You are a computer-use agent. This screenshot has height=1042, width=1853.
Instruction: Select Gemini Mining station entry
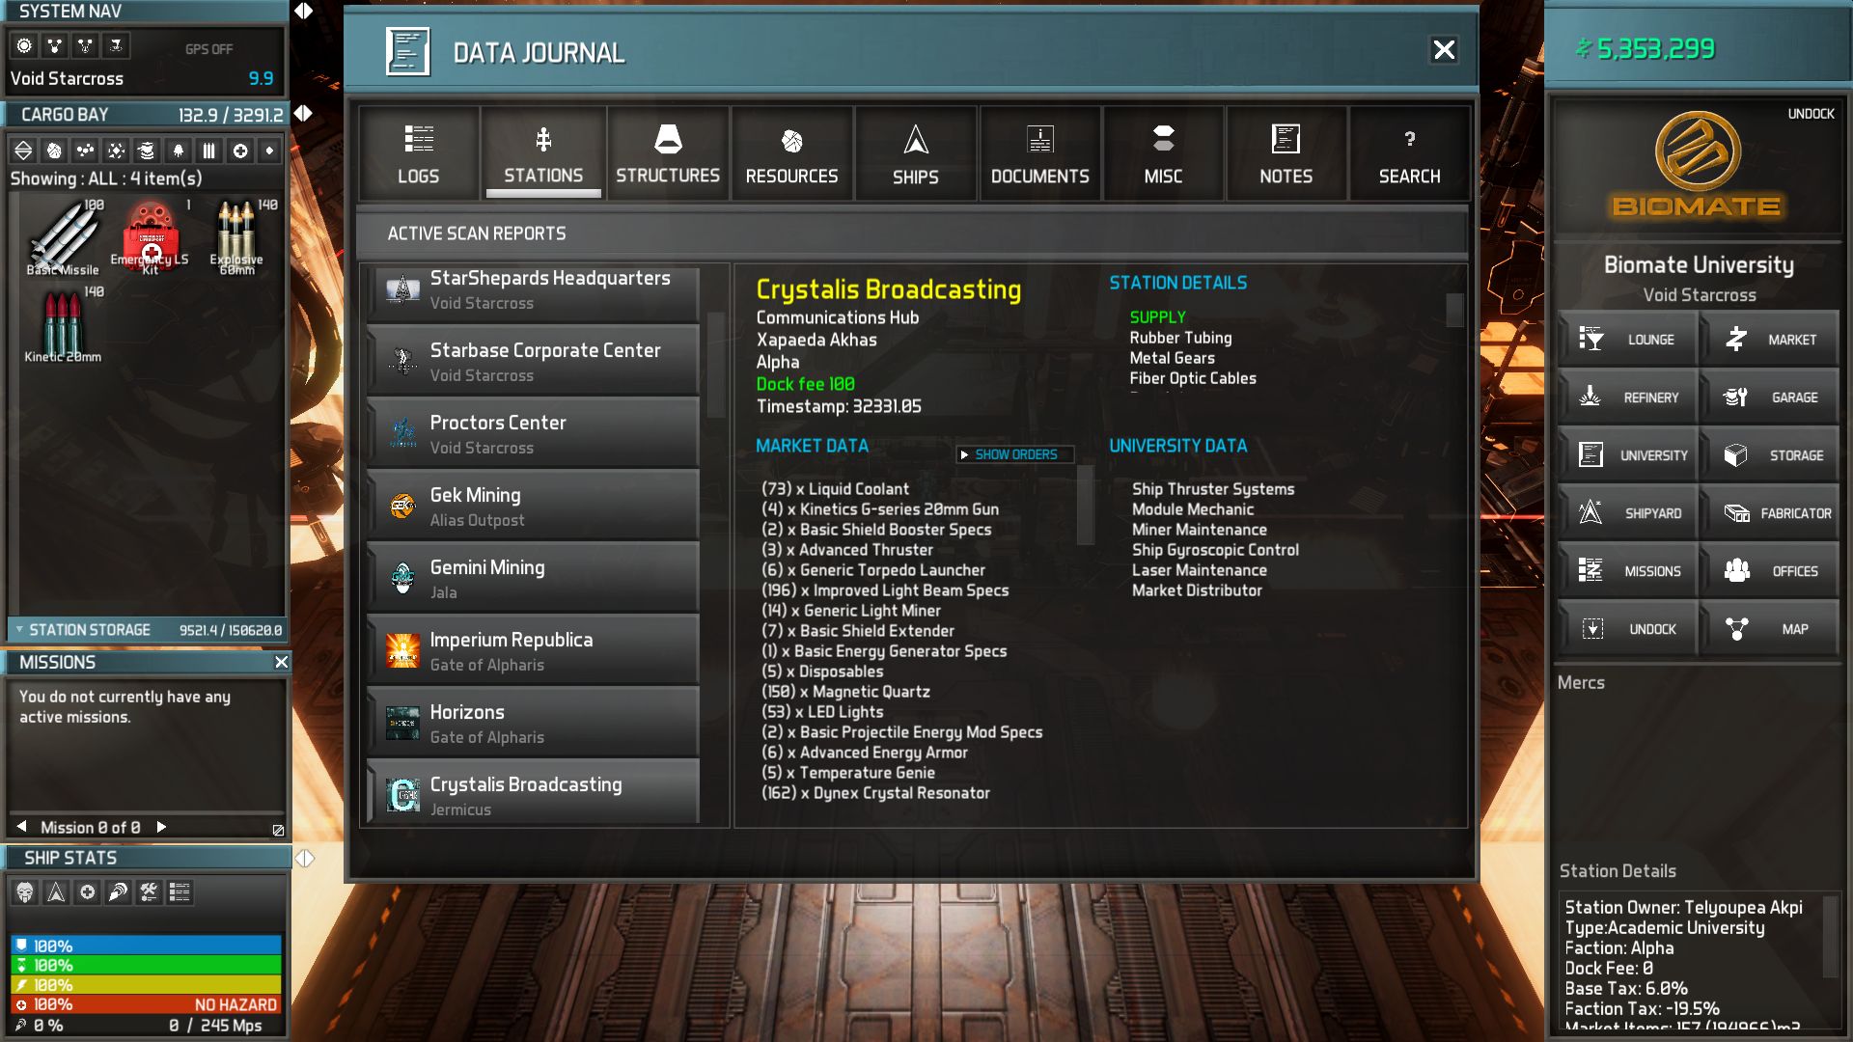point(533,578)
